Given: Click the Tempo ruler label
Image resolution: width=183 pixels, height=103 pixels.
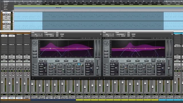Looking at the screenshot, I should click(5, 6).
